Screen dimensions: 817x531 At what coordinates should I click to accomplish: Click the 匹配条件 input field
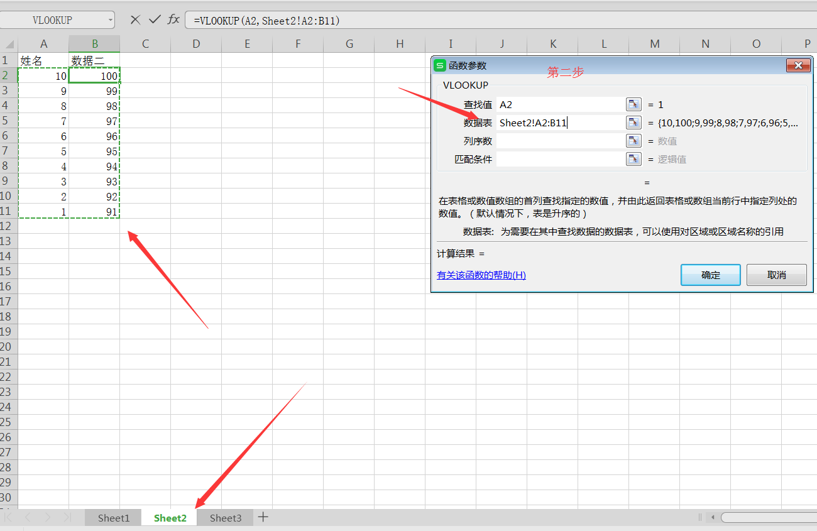560,159
